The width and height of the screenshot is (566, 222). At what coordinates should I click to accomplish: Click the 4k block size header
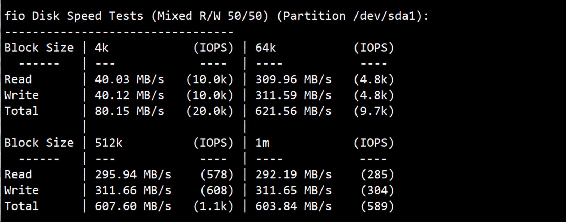[x=102, y=48]
